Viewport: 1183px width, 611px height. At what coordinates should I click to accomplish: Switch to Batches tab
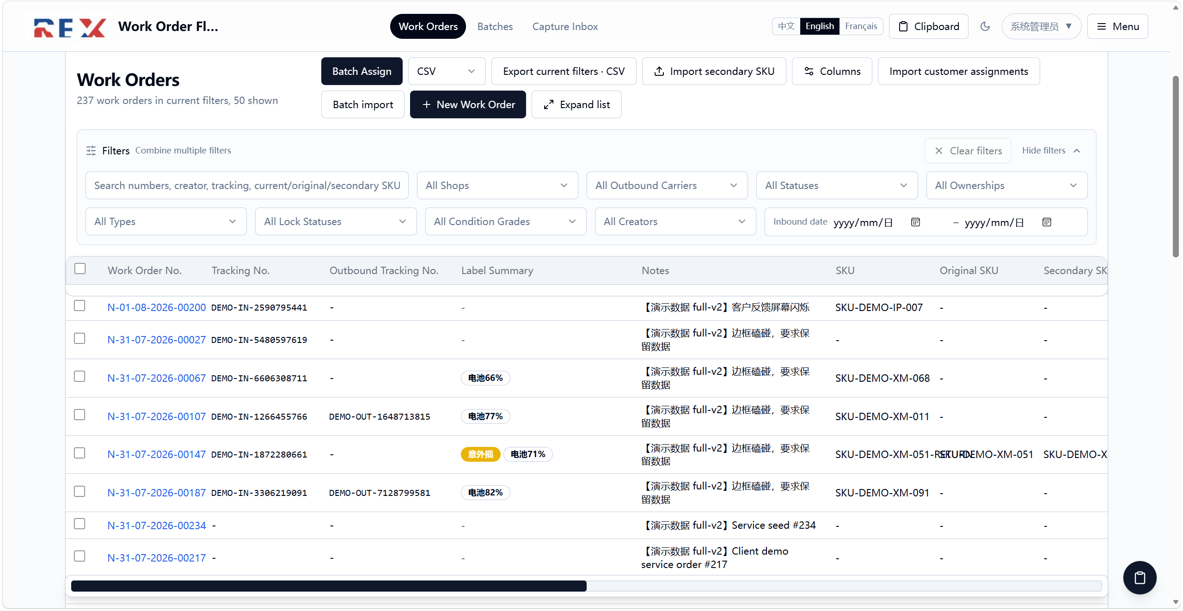tap(495, 26)
